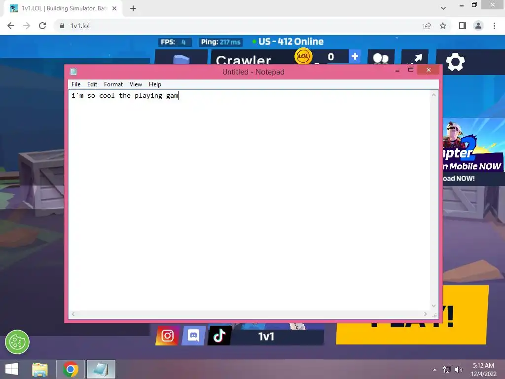505x379 pixels.
Task: Click the volume speaker tray icon
Action: (458, 370)
